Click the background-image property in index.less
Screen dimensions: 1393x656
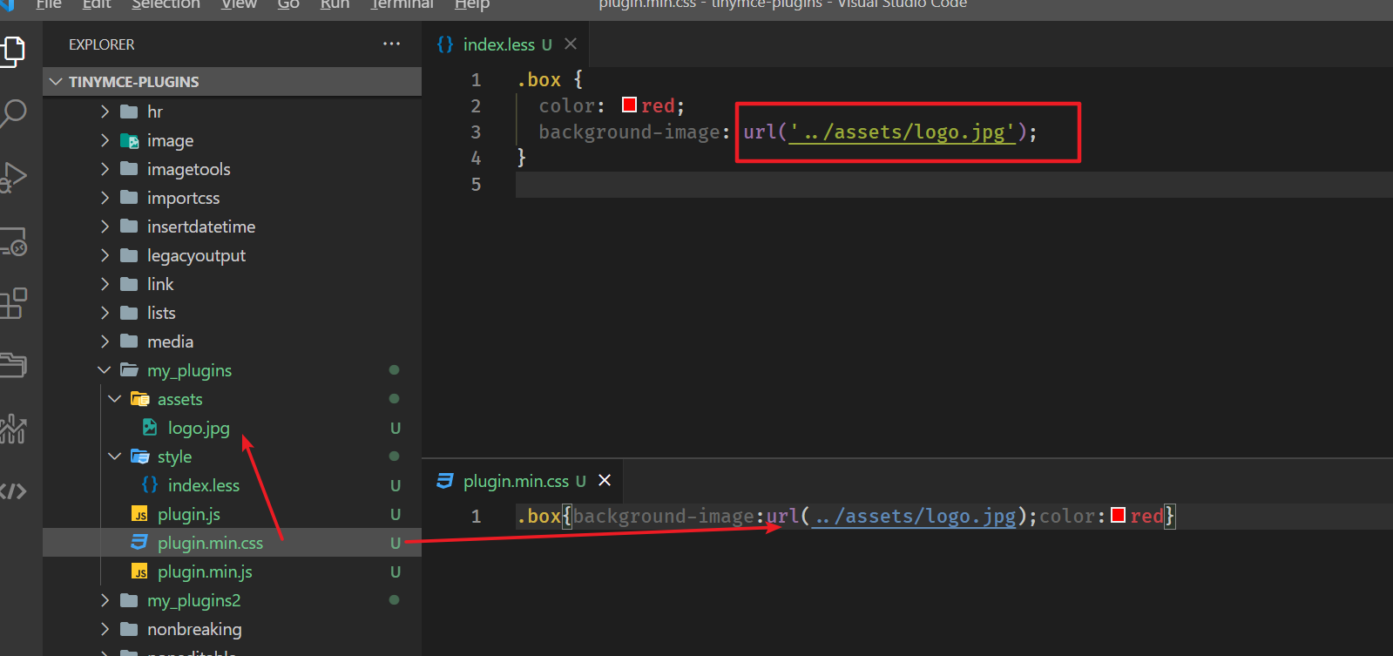point(629,132)
